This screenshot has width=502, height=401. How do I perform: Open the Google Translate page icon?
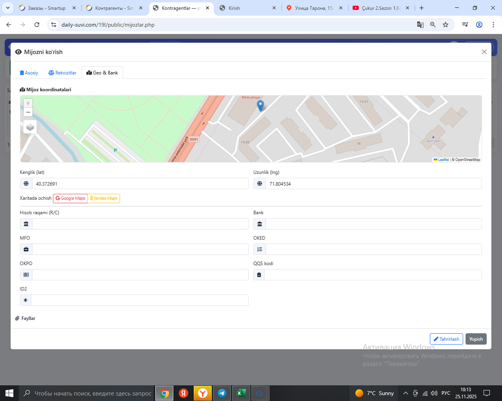click(420, 25)
